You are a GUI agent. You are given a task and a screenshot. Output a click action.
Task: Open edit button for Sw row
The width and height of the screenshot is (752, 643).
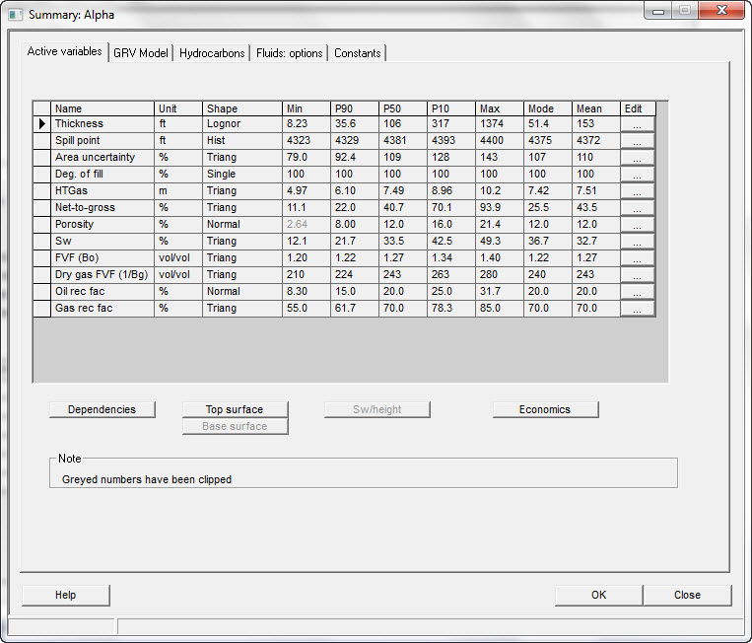pyautogui.click(x=638, y=242)
